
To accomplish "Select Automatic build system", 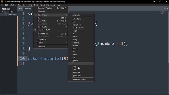I will click(81, 15).
